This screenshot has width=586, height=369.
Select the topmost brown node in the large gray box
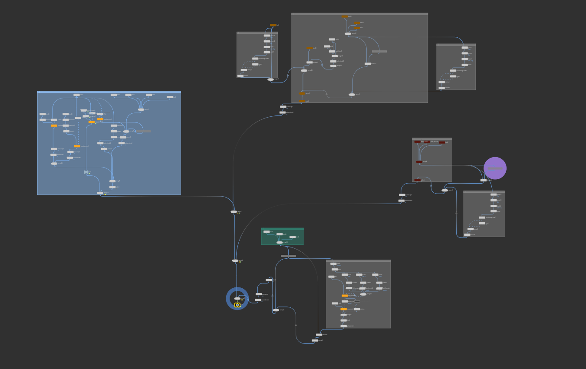(x=345, y=16)
